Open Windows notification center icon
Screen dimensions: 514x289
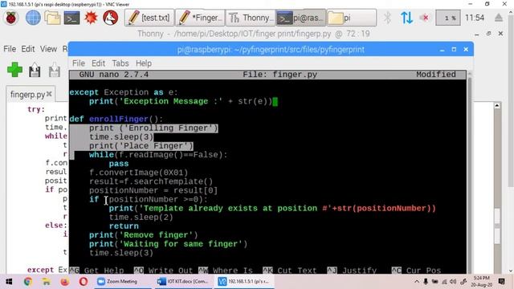tap(501, 282)
